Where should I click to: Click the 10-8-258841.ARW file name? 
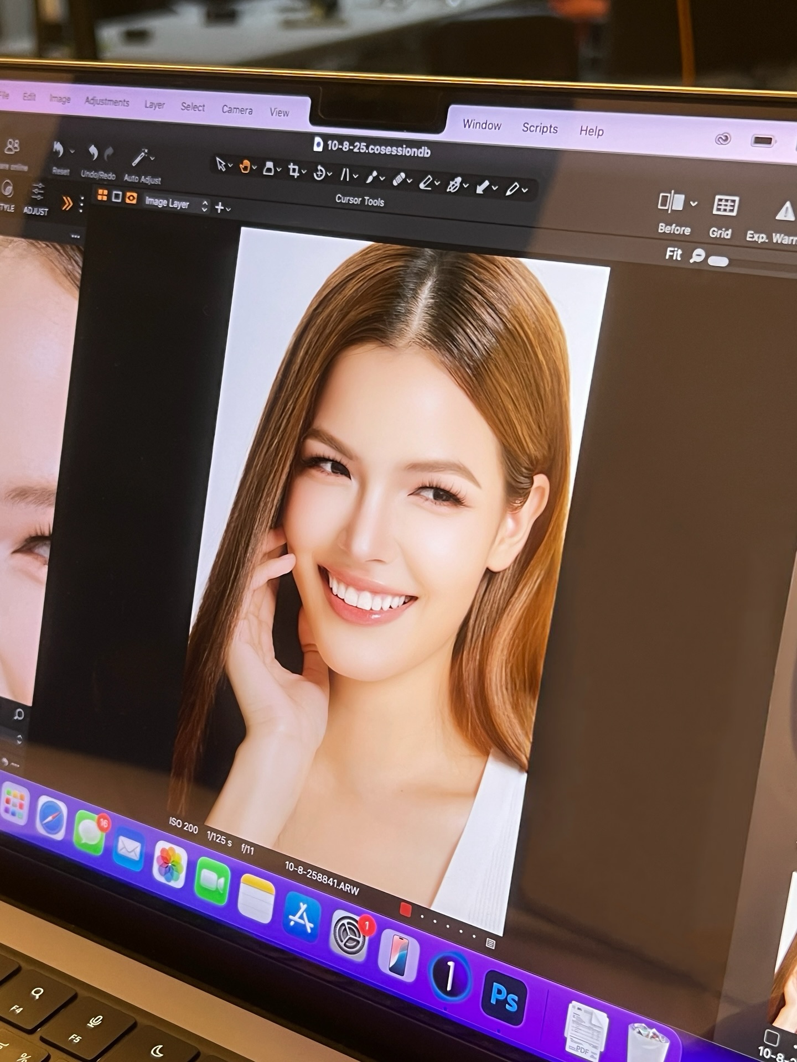[x=322, y=878]
